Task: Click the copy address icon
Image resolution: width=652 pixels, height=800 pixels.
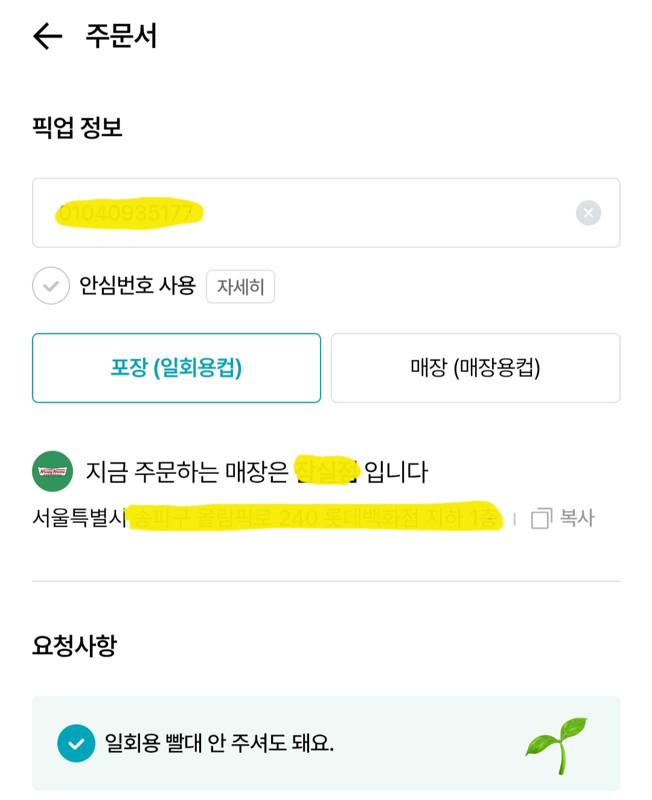Action: pos(541,519)
